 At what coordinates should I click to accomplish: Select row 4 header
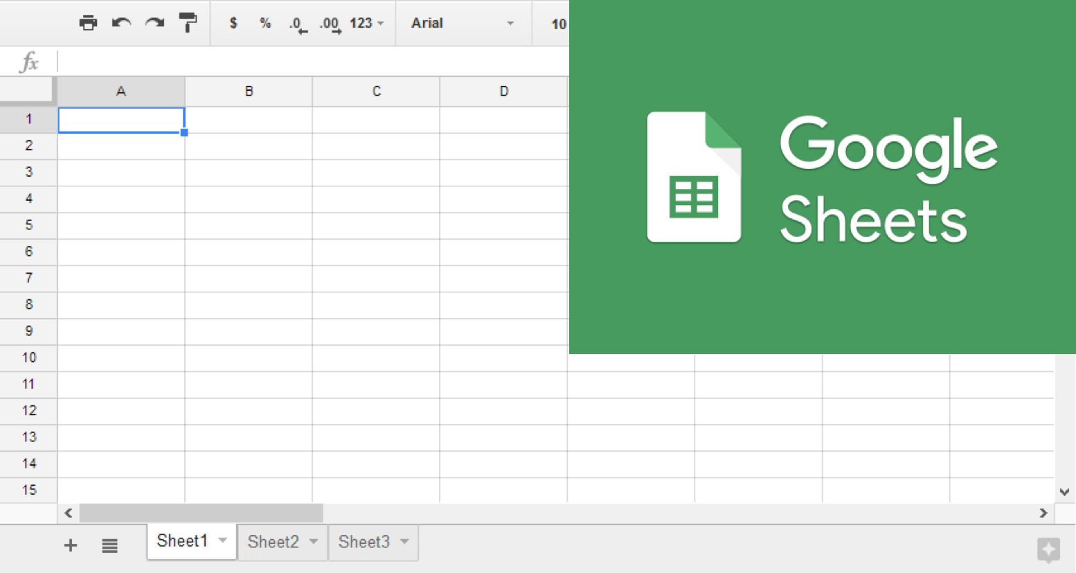[x=28, y=198]
